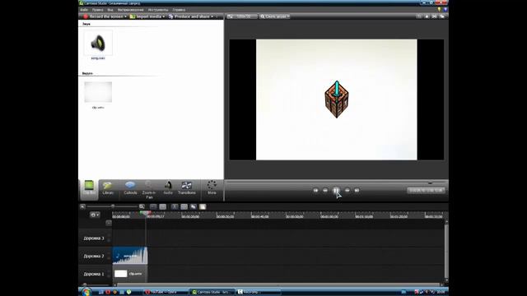Open the editing dimensions button

click(x=241, y=16)
